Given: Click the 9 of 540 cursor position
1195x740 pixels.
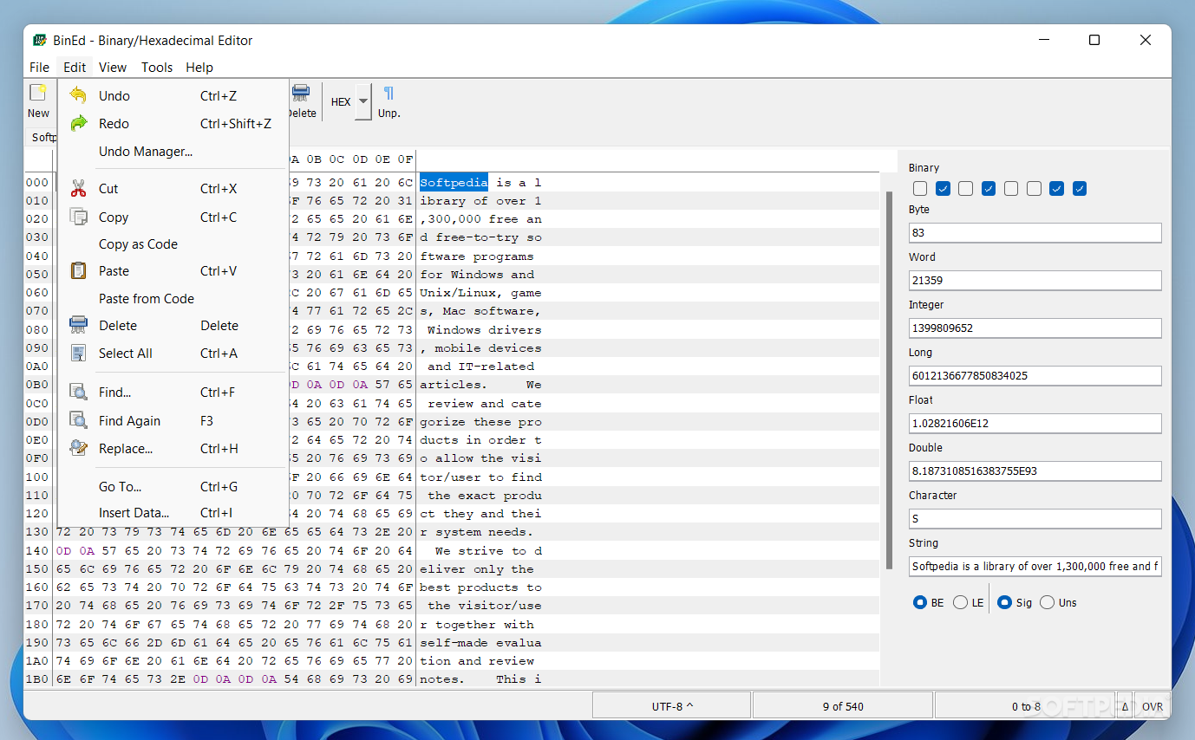Looking at the screenshot, I should coord(843,706).
